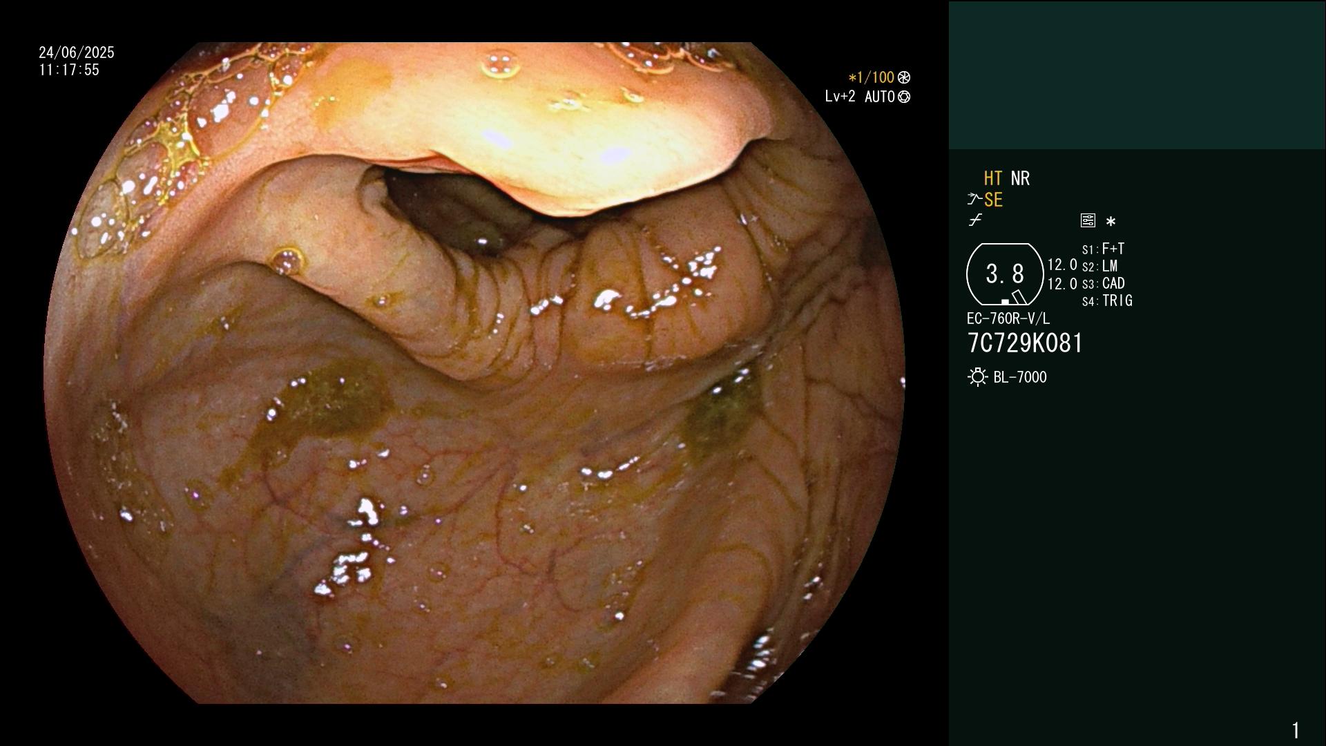Click the iris icon after AUTO

pyautogui.click(x=904, y=97)
